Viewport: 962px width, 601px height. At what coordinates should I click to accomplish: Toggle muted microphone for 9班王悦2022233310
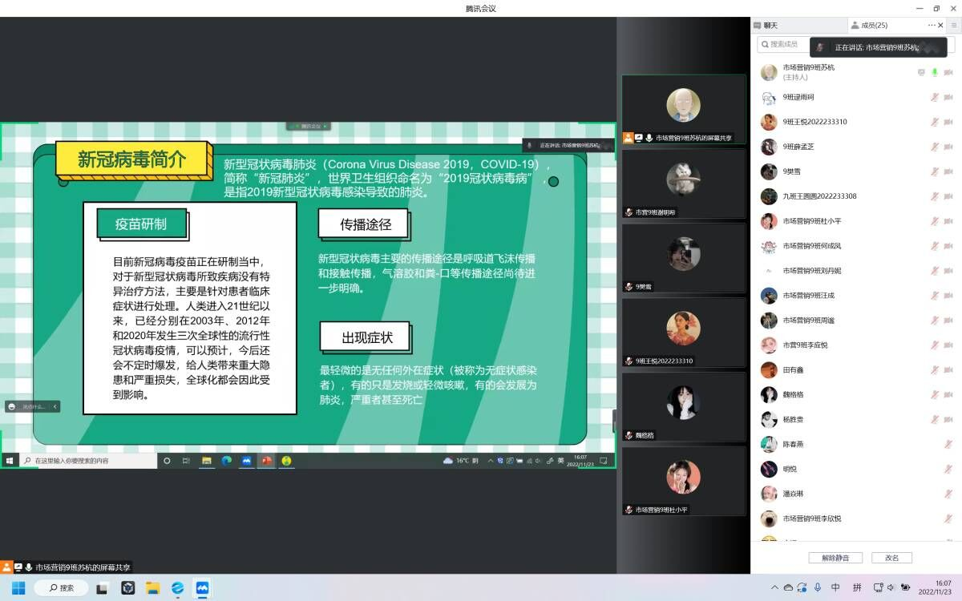(935, 122)
